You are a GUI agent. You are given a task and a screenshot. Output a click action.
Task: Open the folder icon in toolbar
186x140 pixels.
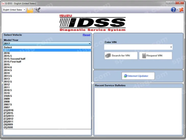point(30,10)
